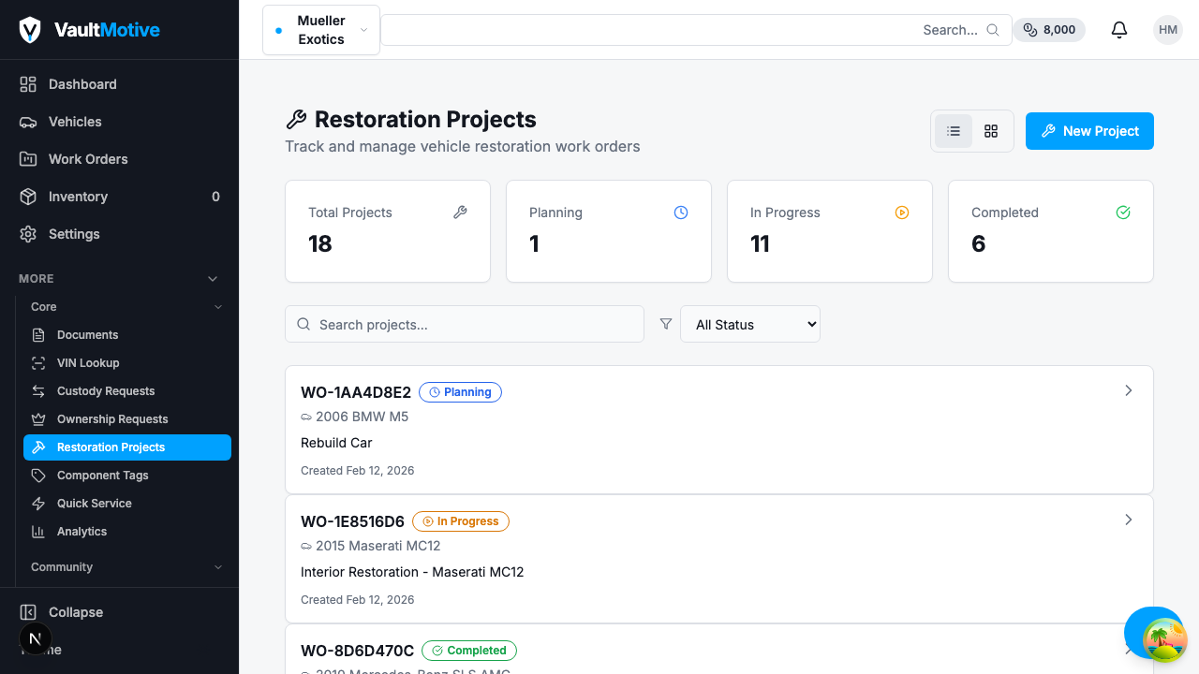Click the VaultMotive shield logo

(x=30, y=30)
